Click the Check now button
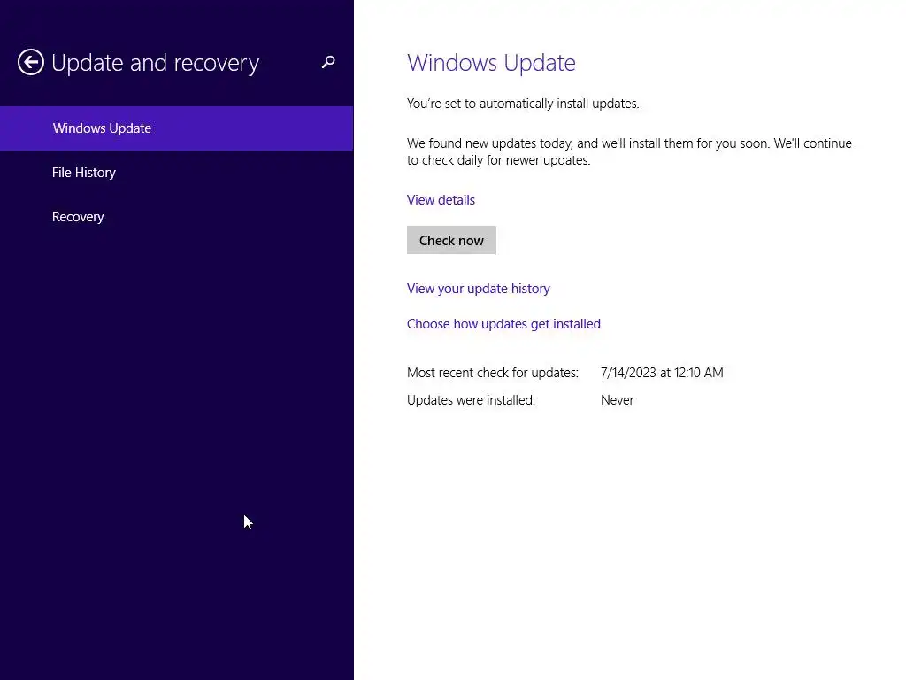Viewport: 906px width, 680px height. click(x=451, y=240)
